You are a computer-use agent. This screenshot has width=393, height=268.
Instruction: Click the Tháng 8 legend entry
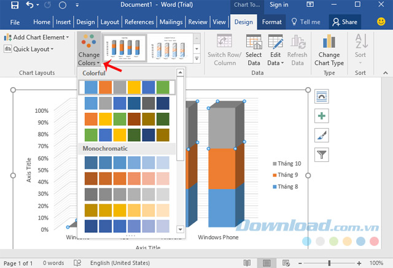tap(285, 186)
